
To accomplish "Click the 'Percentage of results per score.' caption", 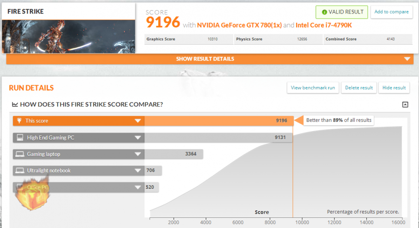I will pyautogui.click(x=363, y=212).
